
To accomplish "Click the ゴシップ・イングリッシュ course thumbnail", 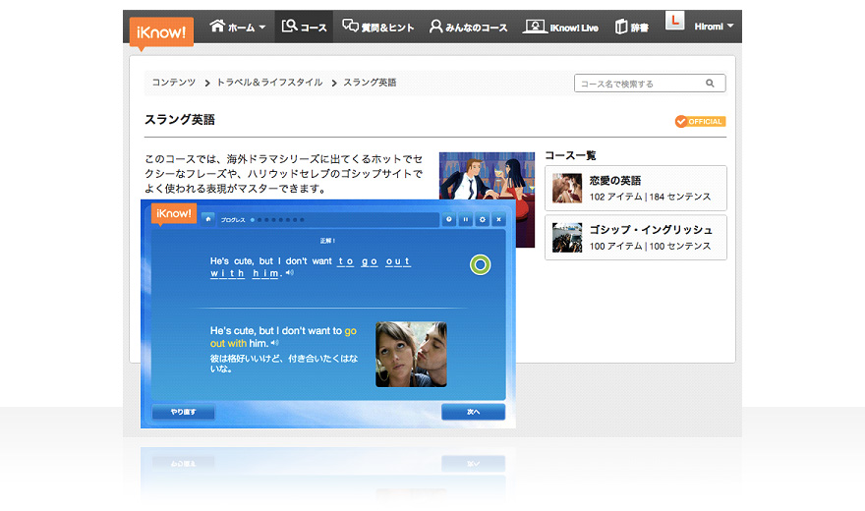I will pos(567,238).
